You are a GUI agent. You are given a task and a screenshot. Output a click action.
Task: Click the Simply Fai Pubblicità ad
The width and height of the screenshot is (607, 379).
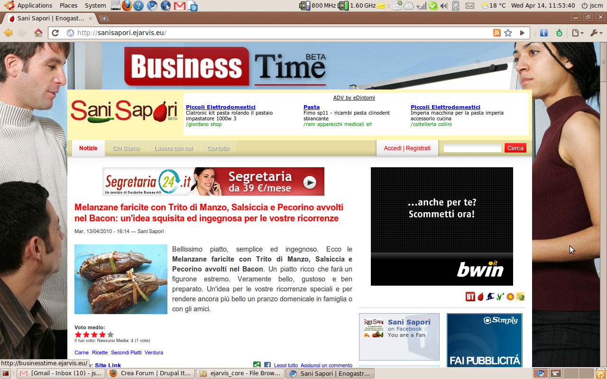[x=484, y=341]
